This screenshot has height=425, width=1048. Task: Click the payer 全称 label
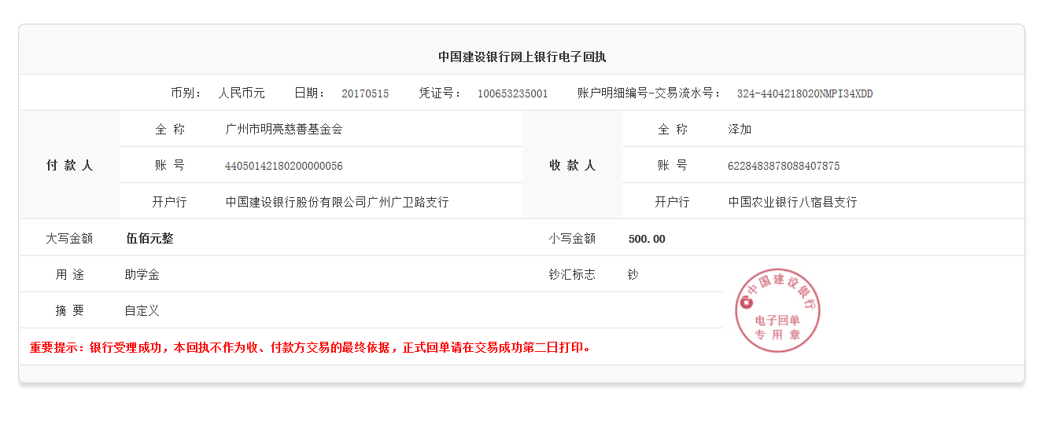click(x=169, y=129)
